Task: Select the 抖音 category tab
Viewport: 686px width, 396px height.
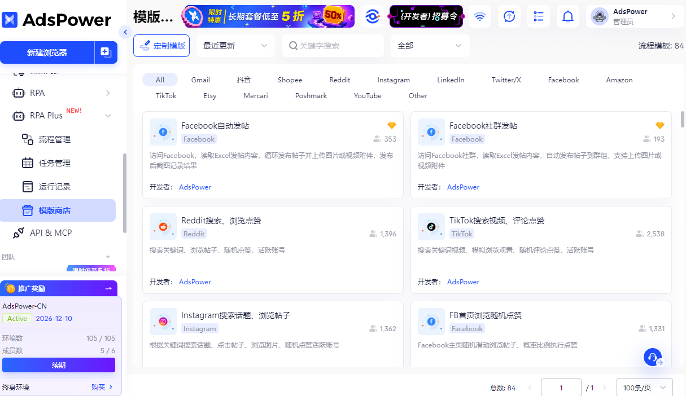Action: pos(244,80)
